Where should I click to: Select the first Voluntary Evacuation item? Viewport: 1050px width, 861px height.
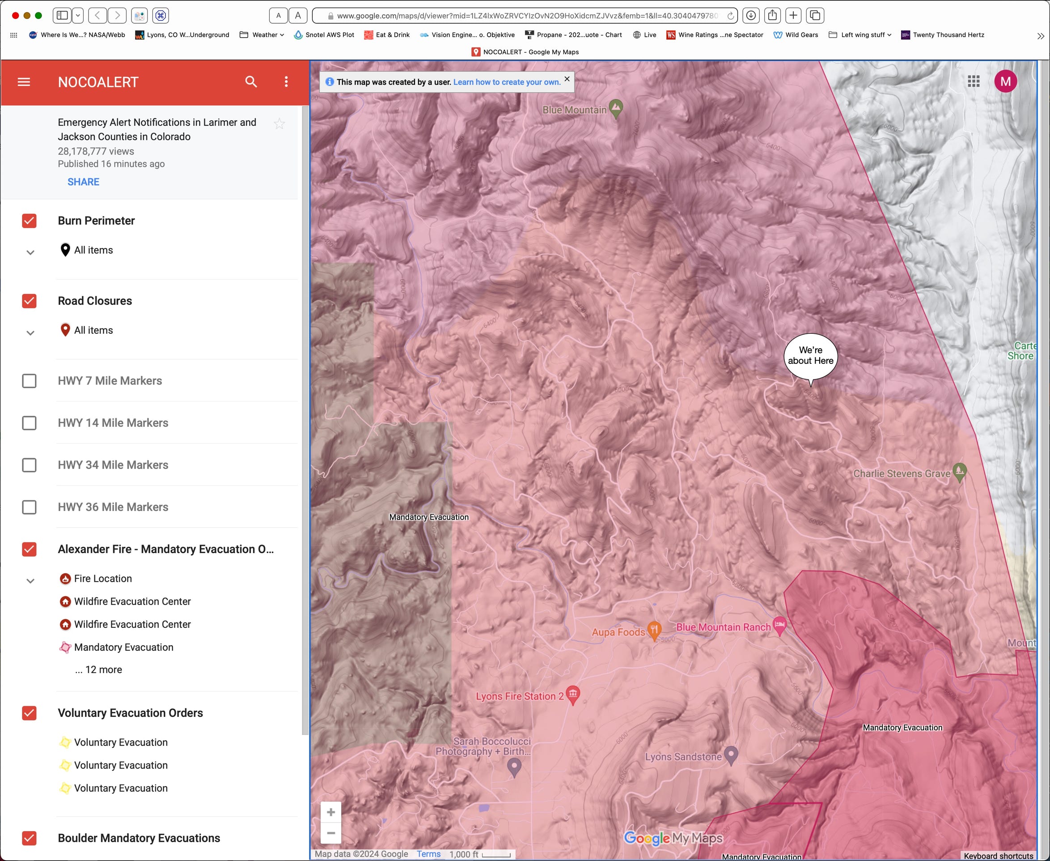[x=113, y=742]
